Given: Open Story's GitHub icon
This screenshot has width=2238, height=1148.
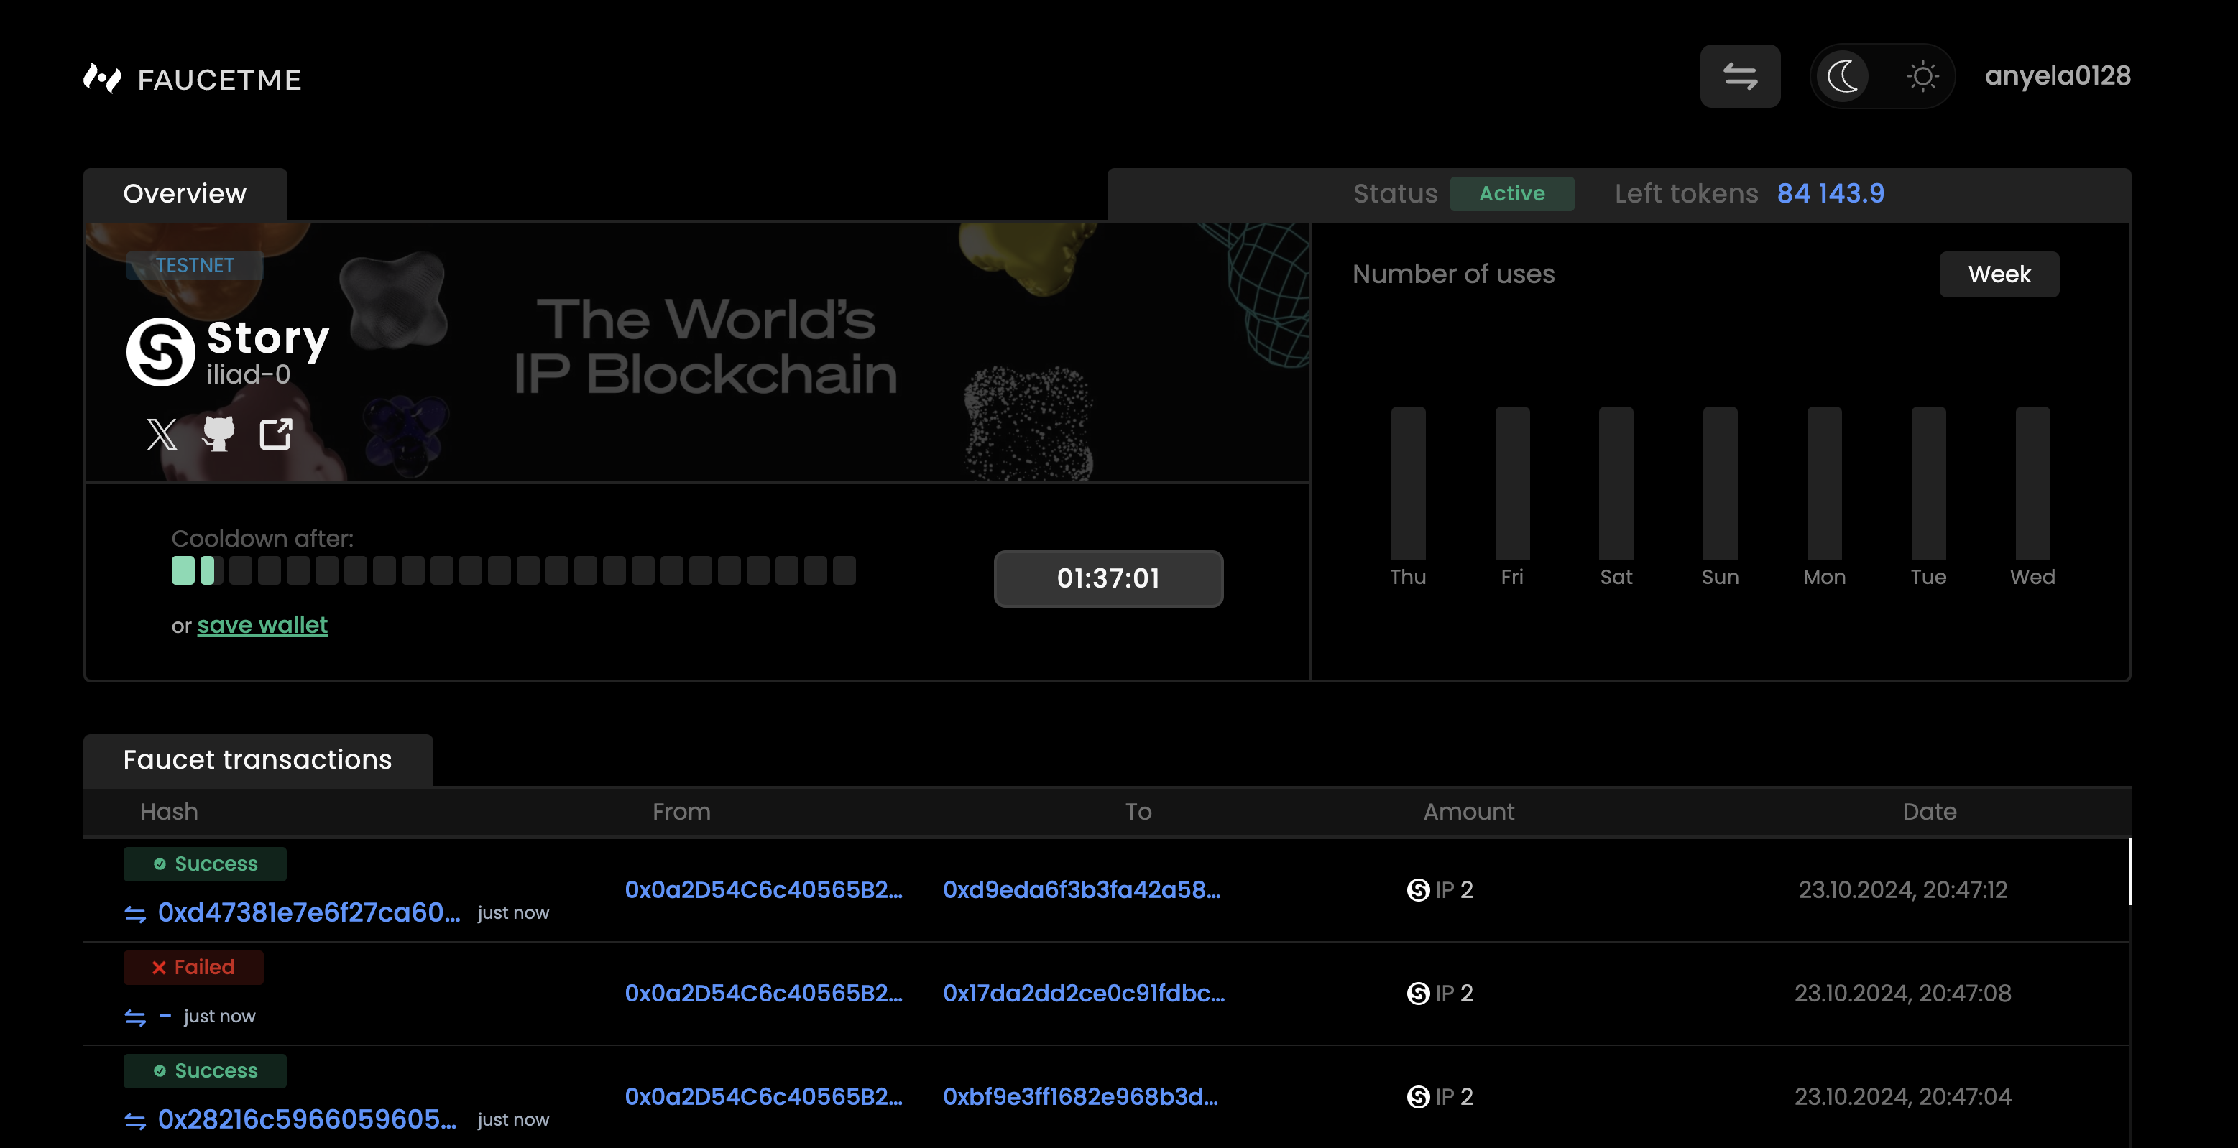Looking at the screenshot, I should click(218, 433).
